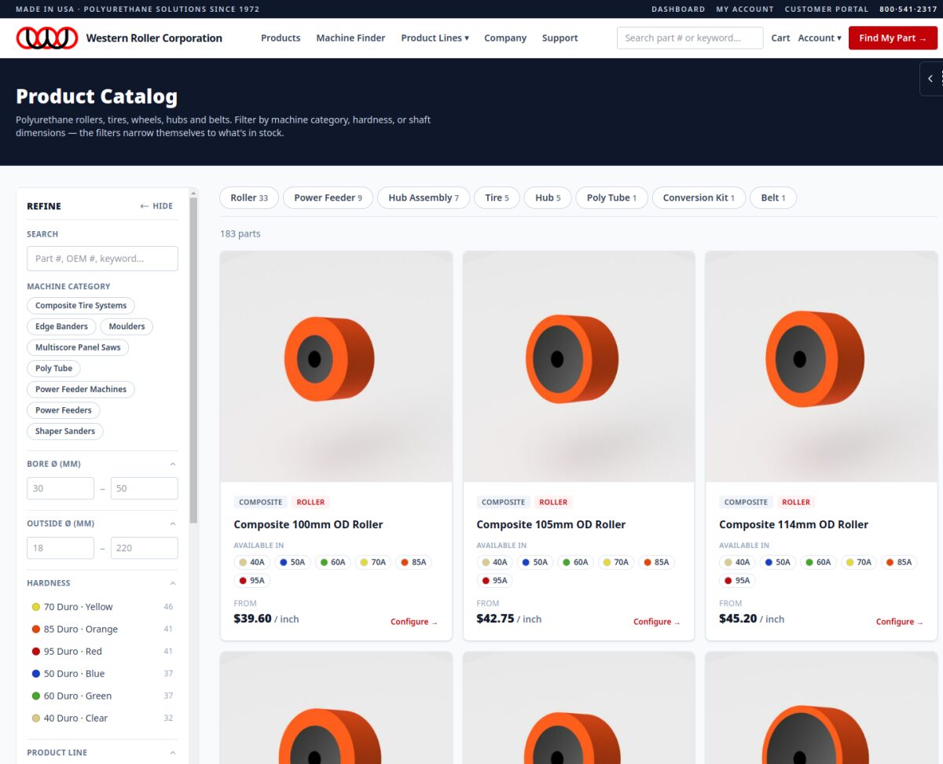Image resolution: width=943 pixels, height=764 pixels.
Task: Click the refine Part # search field
Action: point(102,259)
